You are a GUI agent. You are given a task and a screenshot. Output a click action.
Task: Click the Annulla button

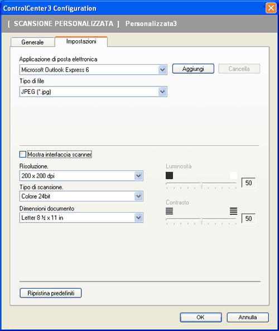(x=248, y=317)
